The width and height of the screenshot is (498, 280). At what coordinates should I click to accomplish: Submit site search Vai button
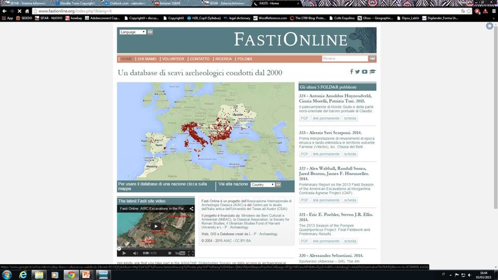point(372,59)
